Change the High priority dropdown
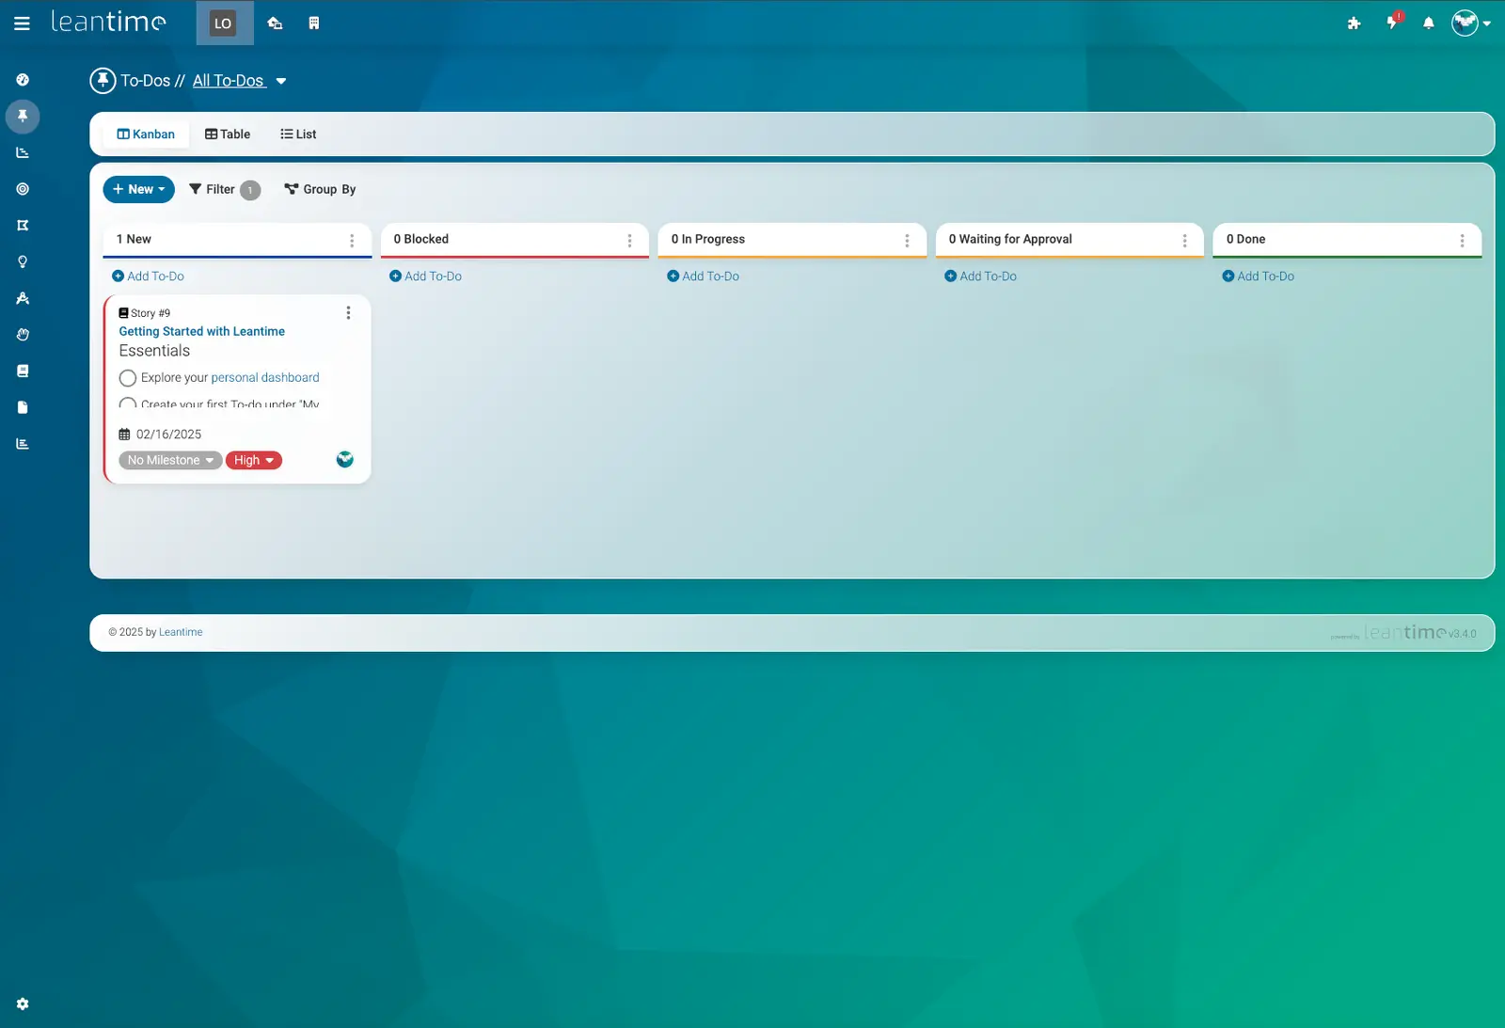The width and height of the screenshot is (1505, 1028). (253, 460)
